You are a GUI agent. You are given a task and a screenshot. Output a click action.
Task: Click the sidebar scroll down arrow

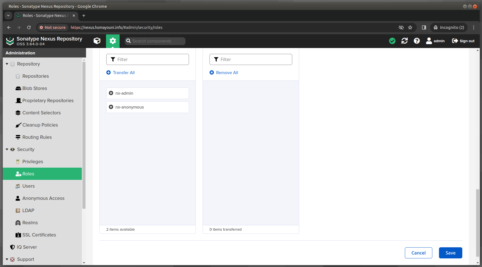pos(84,263)
